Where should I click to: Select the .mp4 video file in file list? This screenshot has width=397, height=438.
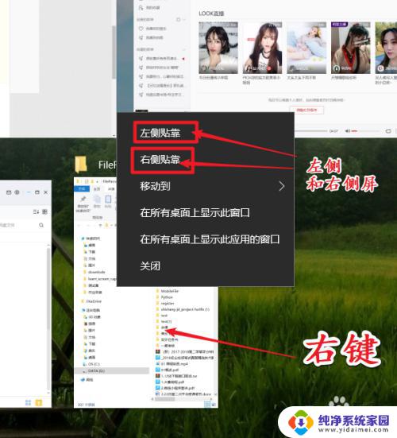(172, 364)
